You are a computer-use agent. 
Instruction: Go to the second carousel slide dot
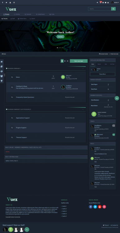[x=59, y=48]
